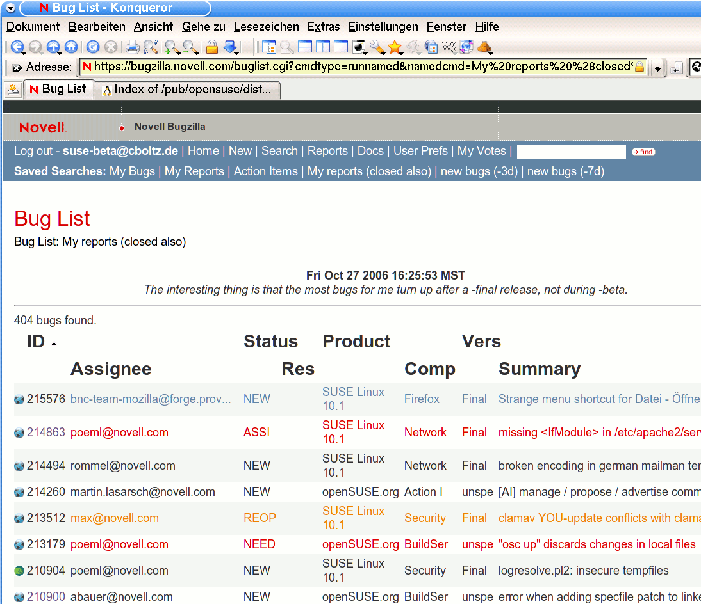
Task: Click the clear address bar icon
Action: pos(17,67)
